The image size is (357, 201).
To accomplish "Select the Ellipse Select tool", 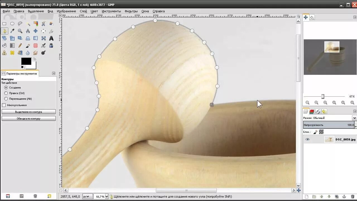I will pos(12,24).
